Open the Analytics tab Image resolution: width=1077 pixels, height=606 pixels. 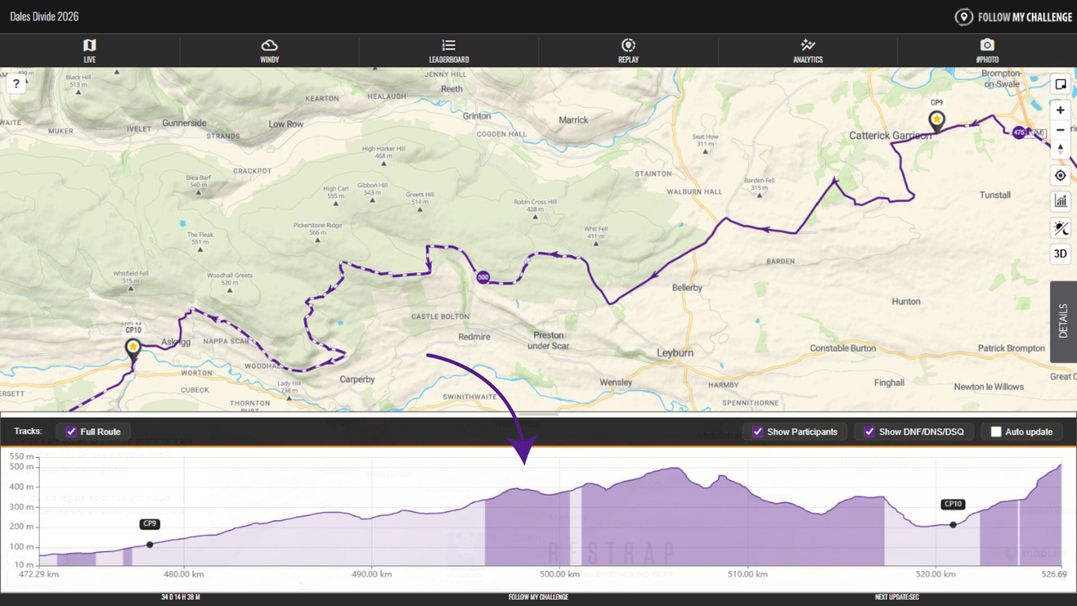pos(808,50)
